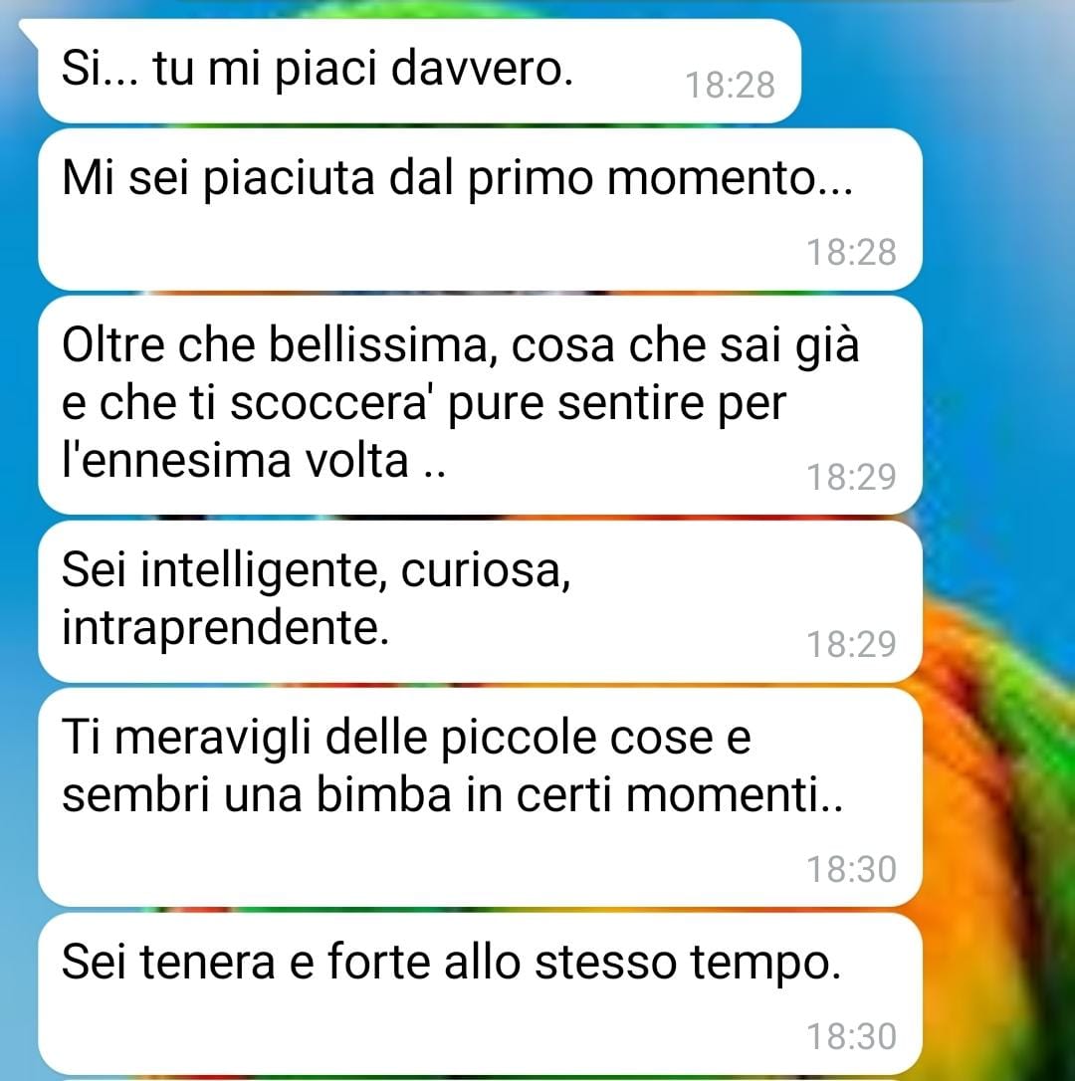
Task: Select the 'Oltre che bellissima' message bubble
Action: [480, 405]
